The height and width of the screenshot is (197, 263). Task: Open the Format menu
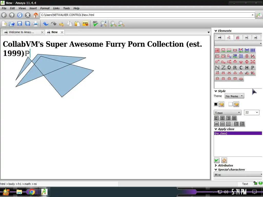point(45,8)
